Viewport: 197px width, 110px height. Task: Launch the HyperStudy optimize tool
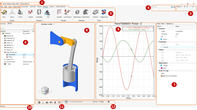[86, 12]
